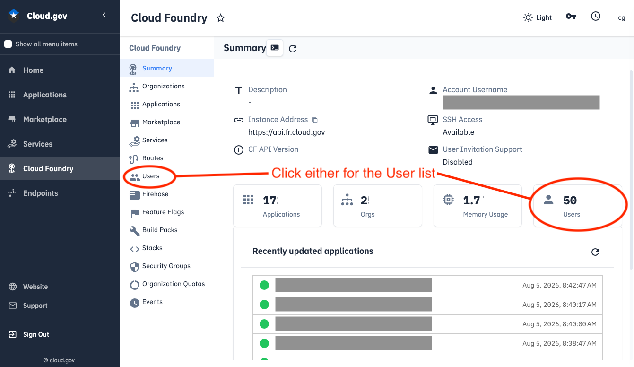Open Marketplace in the dark main sidebar

pos(60,119)
